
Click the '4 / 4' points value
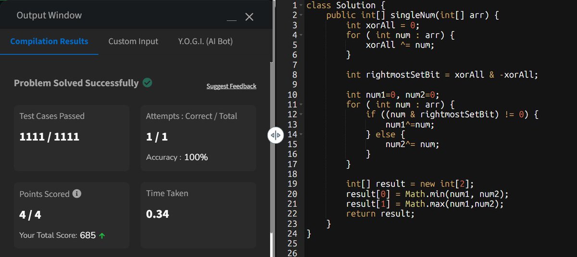[30, 214]
